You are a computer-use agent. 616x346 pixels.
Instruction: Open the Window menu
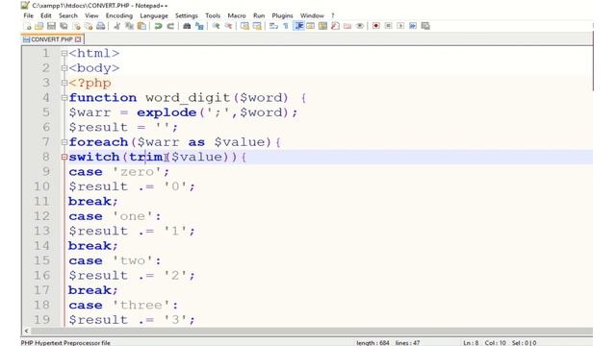click(312, 15)
